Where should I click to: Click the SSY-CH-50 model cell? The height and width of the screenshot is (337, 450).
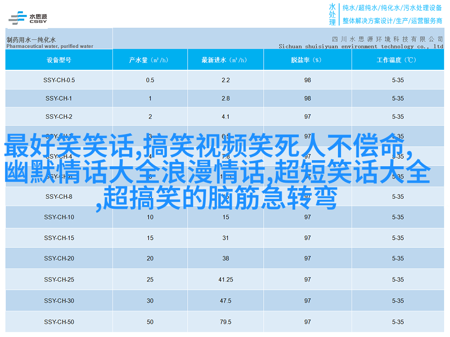59,322
